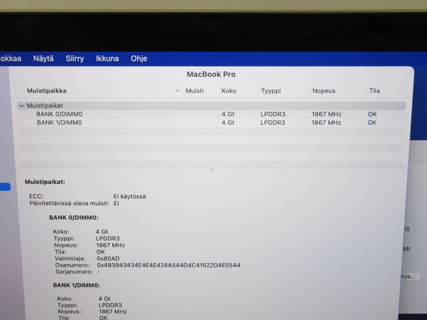Click LPDDR3 type in BANK 1/DIMM0 row
The height and width of the screenshot is (320, 427).
273,123
